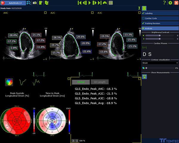Select the S systole phase button
The height and width of the screenshot is (143, 179).
(x=150, y=54)
